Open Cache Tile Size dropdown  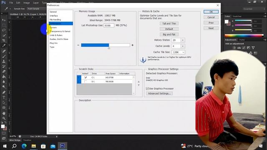178,52
